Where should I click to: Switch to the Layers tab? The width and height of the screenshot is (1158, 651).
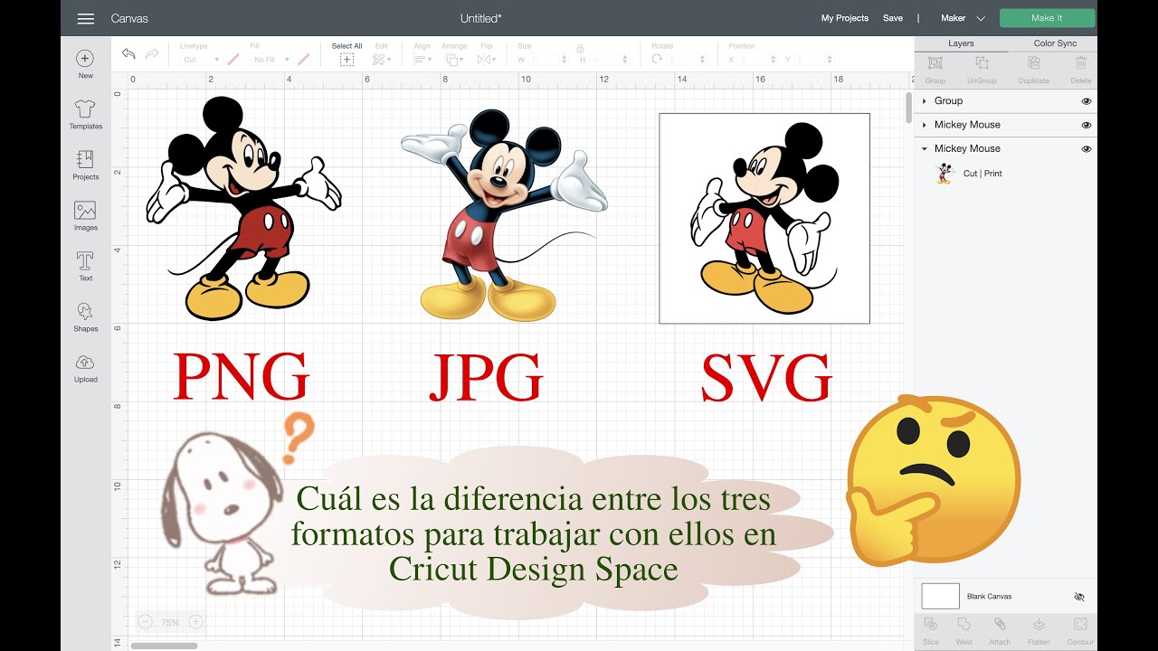point(961,43)
